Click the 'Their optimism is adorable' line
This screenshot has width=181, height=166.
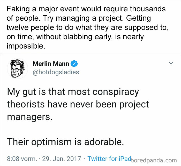65,142
